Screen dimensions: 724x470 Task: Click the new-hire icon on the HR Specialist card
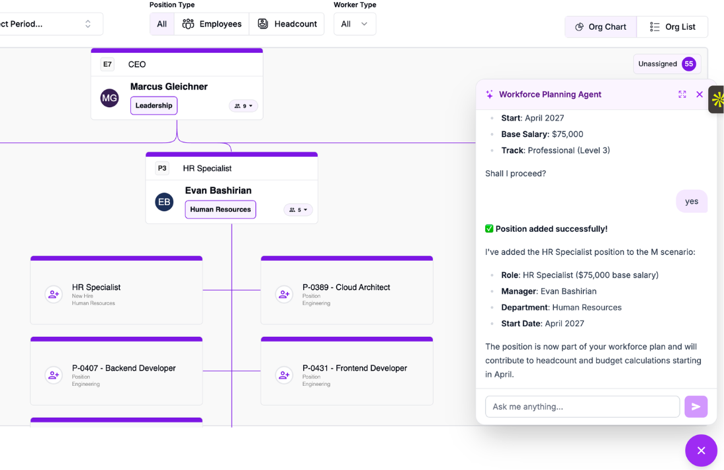(54, 295)
